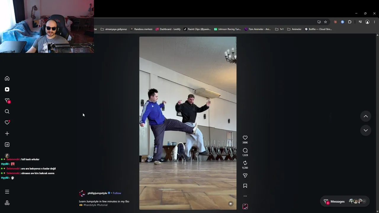Open the Animeler bookmark folder

pos(294,29)
